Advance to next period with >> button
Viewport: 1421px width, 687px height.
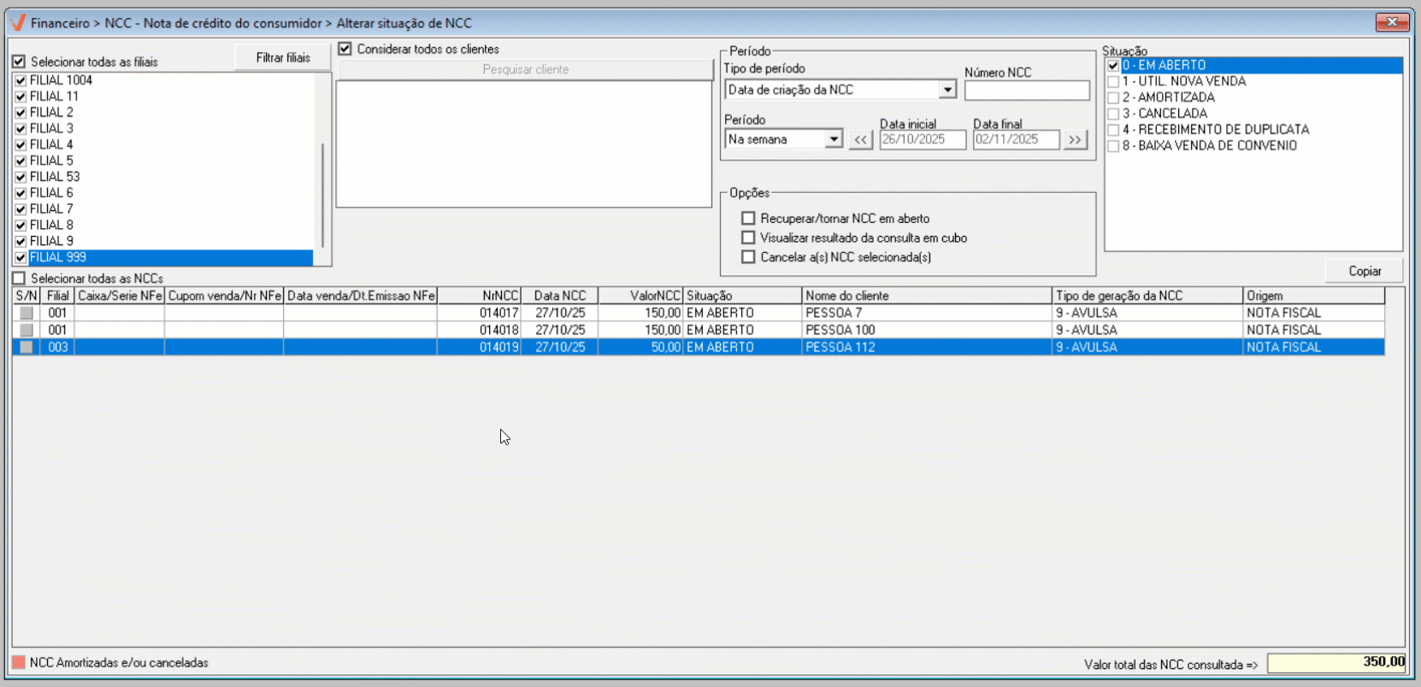[1075, 139]
